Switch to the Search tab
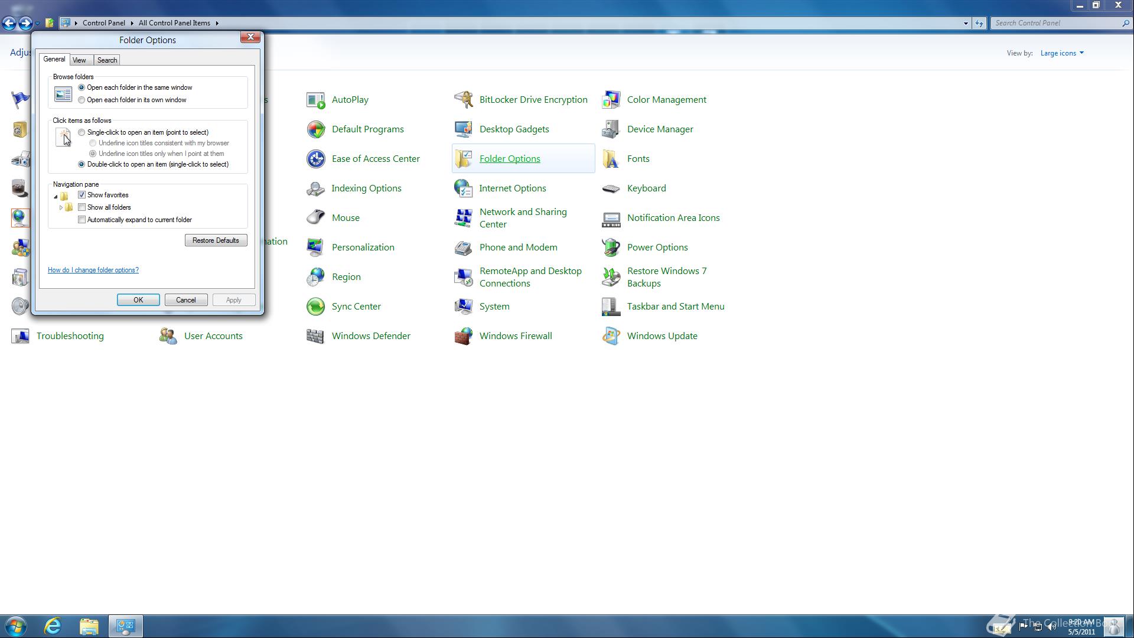Image resolution: width=1134 pixels, height=638 pixels. (x=107, y=60)
